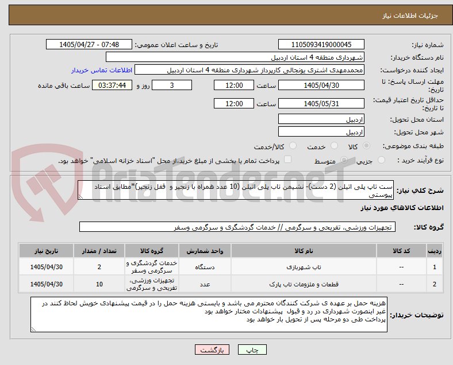Select the خدمت radio button
Screen dimensions: 453x365
334,146
